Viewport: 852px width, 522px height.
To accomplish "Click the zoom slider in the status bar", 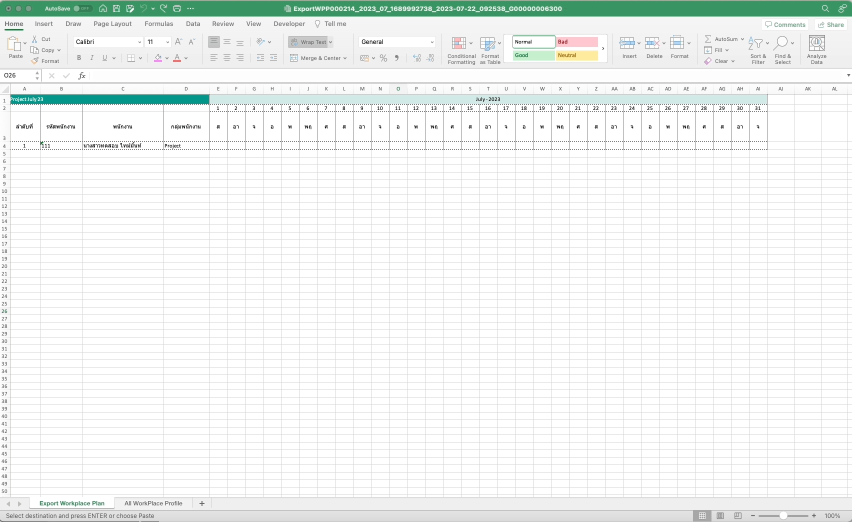I will click(783, 515).
